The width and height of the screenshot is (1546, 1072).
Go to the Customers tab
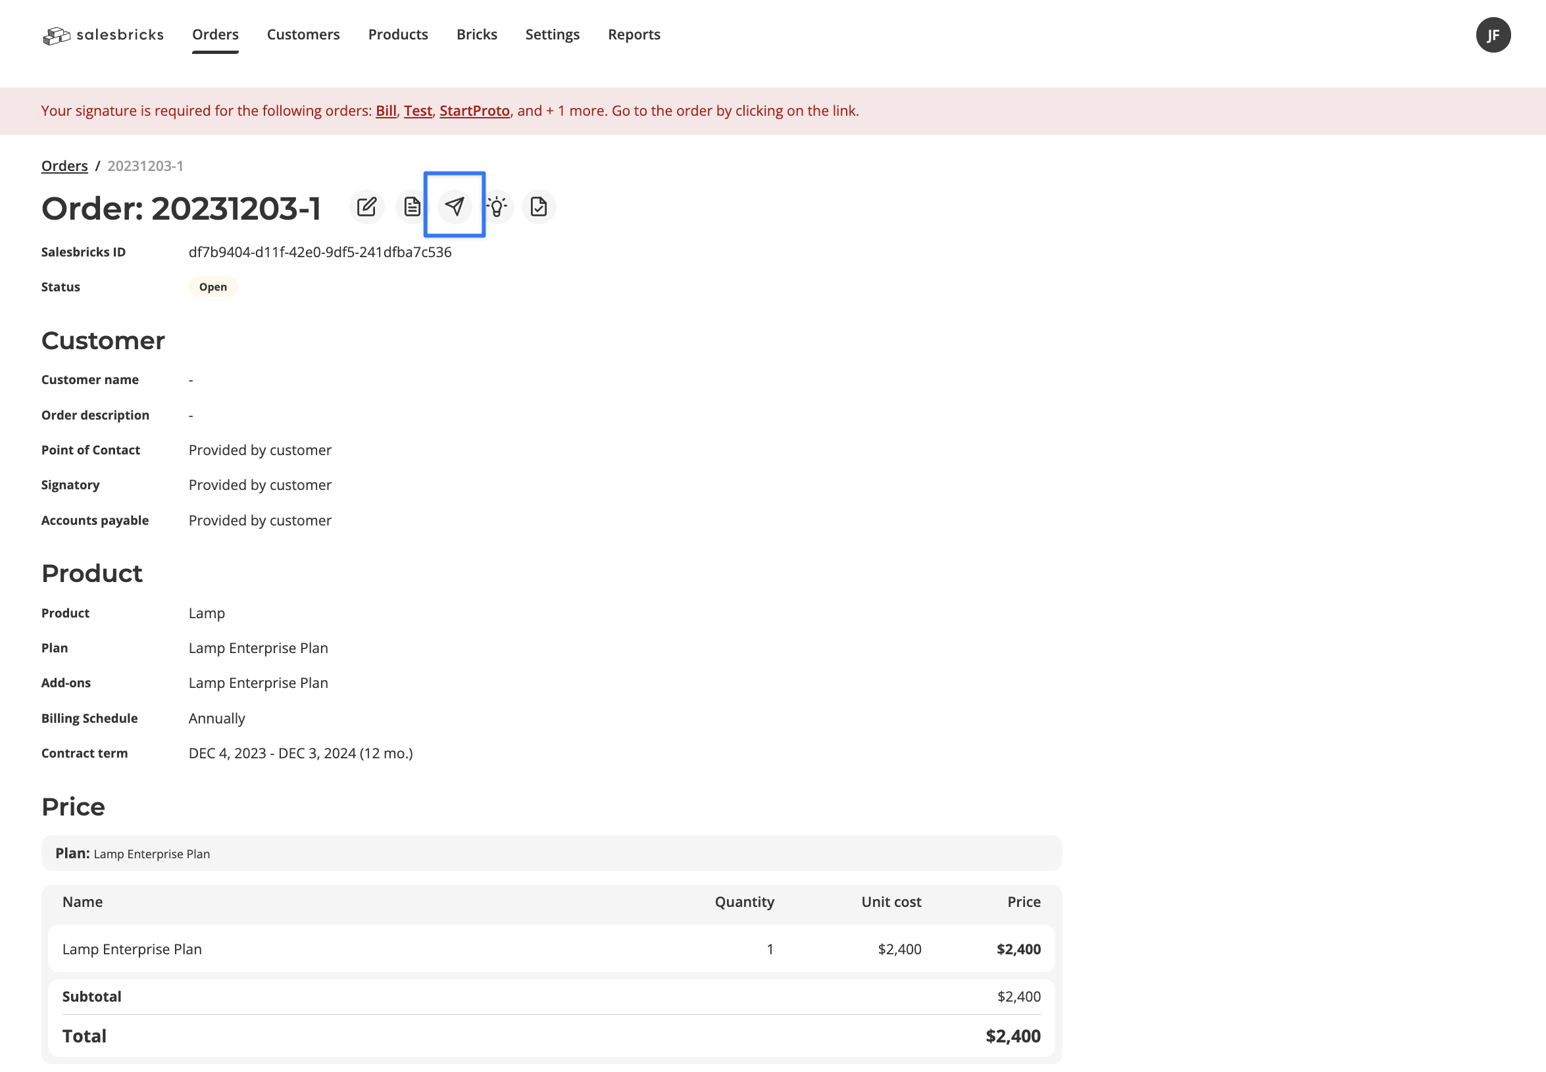[x=303, y=35]
